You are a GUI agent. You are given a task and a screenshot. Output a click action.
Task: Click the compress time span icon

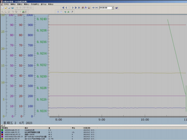96,8
